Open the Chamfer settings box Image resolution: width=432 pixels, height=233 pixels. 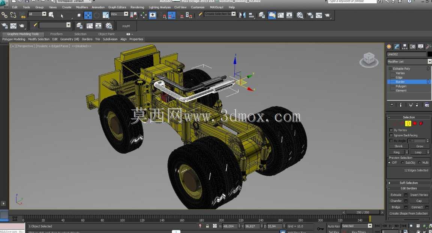406,201
